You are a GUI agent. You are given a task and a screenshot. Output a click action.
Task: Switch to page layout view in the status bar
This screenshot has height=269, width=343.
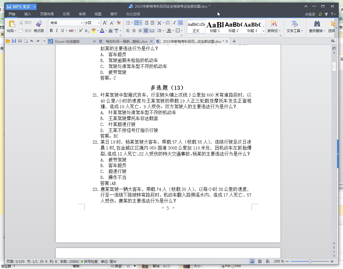pyautogui.click(x=252, y=261)
